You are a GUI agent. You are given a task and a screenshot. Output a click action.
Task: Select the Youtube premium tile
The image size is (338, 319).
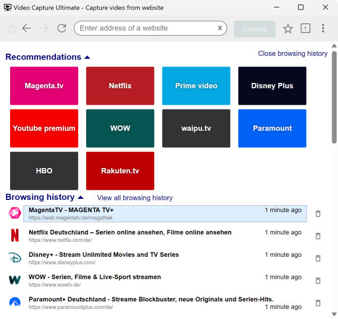44,129
